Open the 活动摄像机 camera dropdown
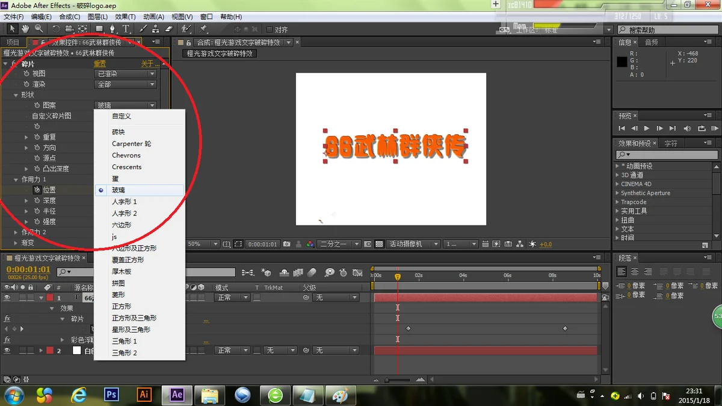This screenshot has width=722, height=406. pyautogui.click(x=413, y=244)
